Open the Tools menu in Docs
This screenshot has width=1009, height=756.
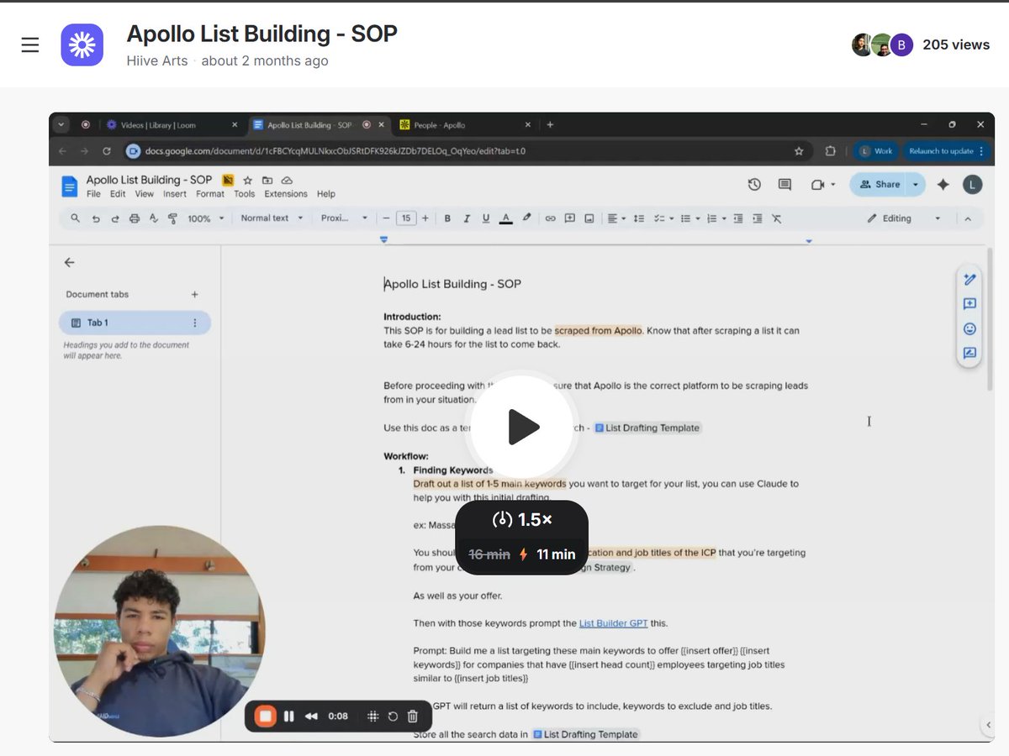[245, 194]
